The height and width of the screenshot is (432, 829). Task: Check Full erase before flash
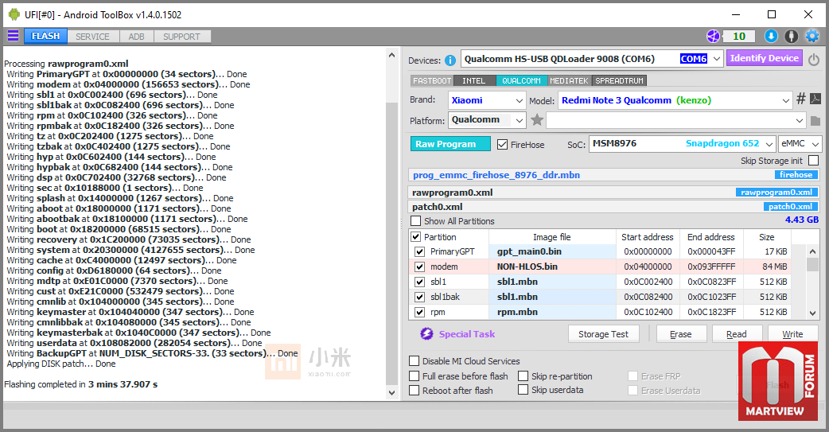click(x=414, y=376)
